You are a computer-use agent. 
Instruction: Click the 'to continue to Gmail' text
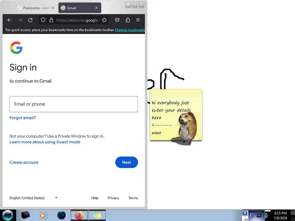pyautogui.click(x=31, y=81)
